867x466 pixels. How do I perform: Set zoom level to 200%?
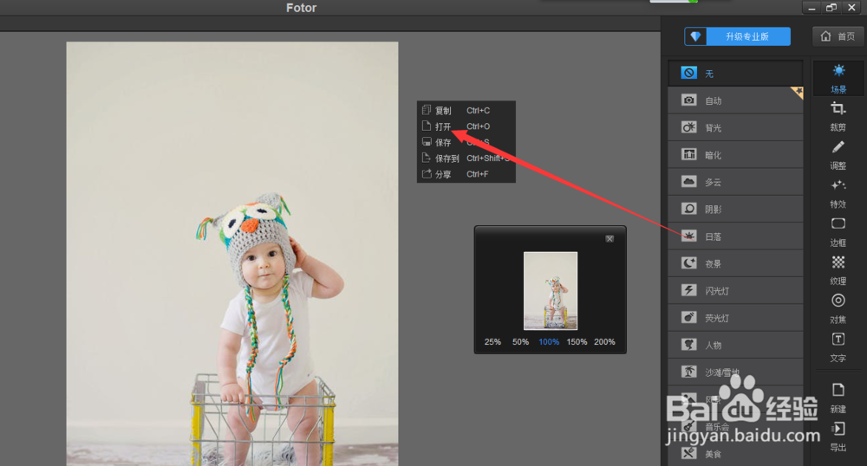[604, 342]
